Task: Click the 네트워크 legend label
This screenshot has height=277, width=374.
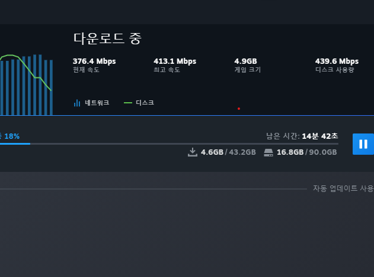Action: 97,103
